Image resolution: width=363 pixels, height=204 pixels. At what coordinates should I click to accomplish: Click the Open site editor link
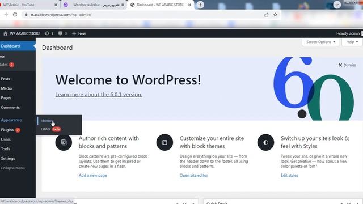coord(193,175)
